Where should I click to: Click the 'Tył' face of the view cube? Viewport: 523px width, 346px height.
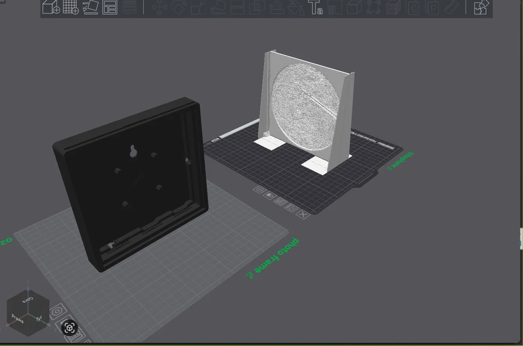[x=39, y=319]
